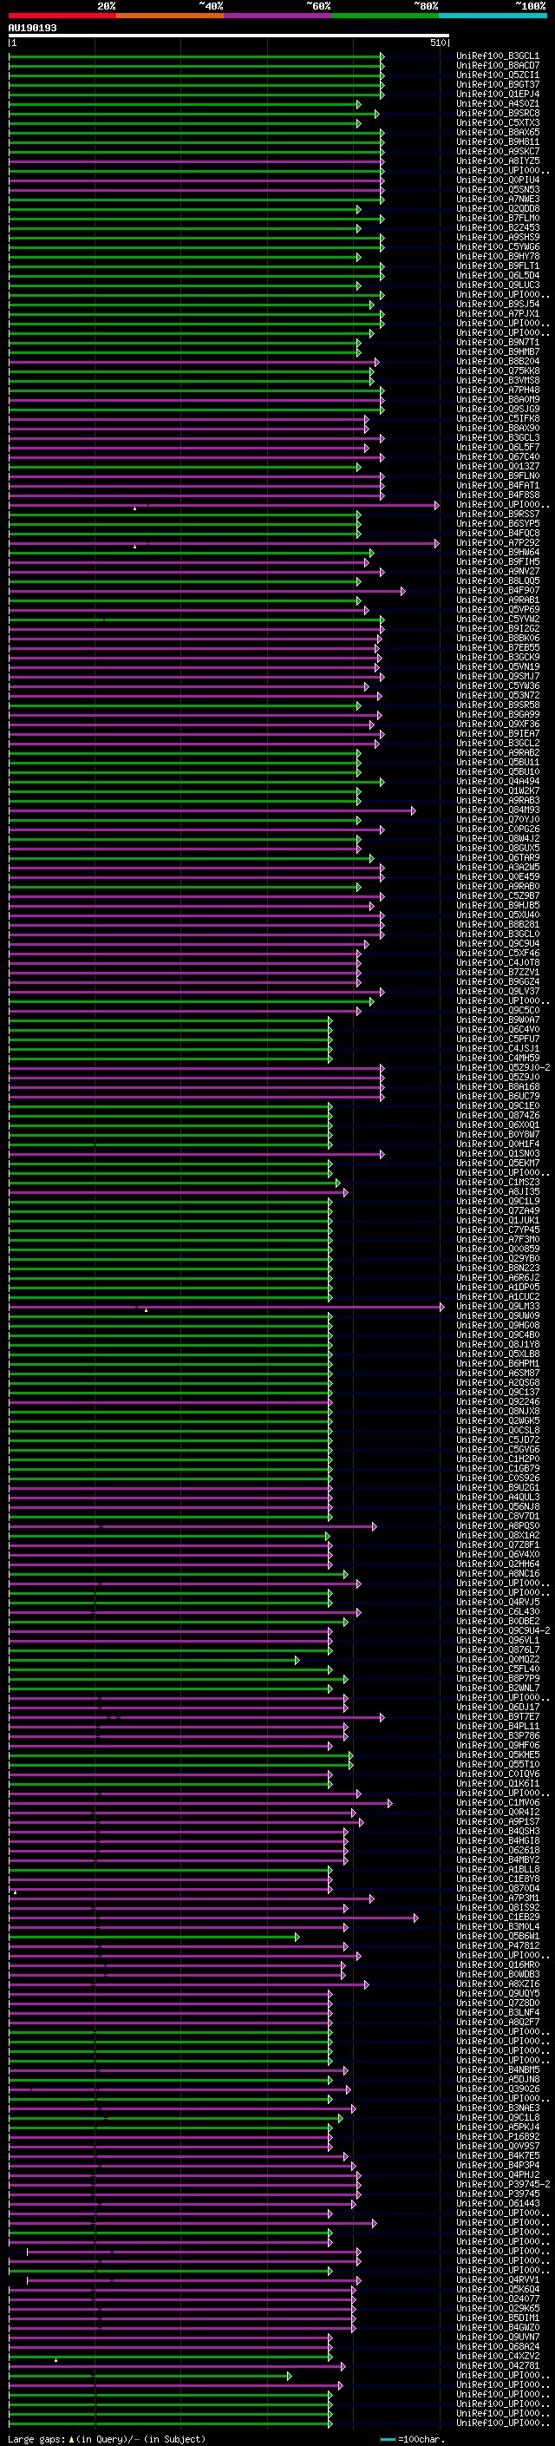Screen dimensions: 555x2446
Task: Select hit UniRef100_Q4RVV1
Action: click(x=498, y=2279)
